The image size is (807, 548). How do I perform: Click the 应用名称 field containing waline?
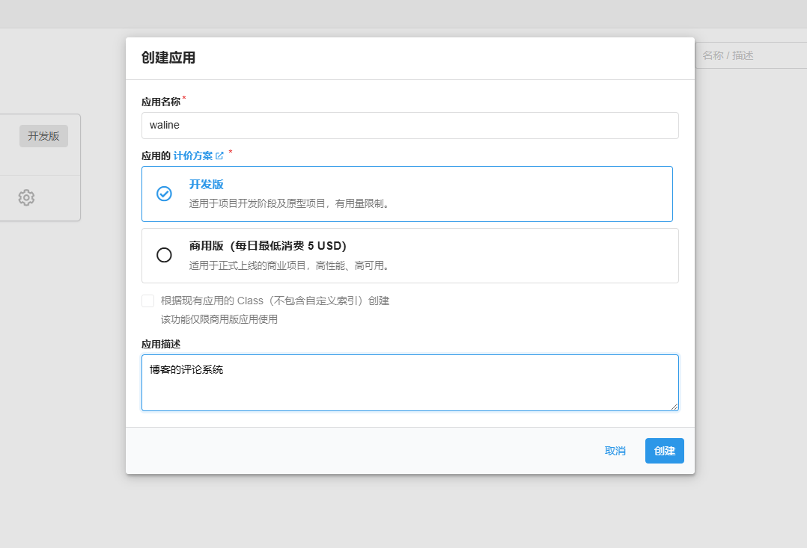(x=409, y=126)
